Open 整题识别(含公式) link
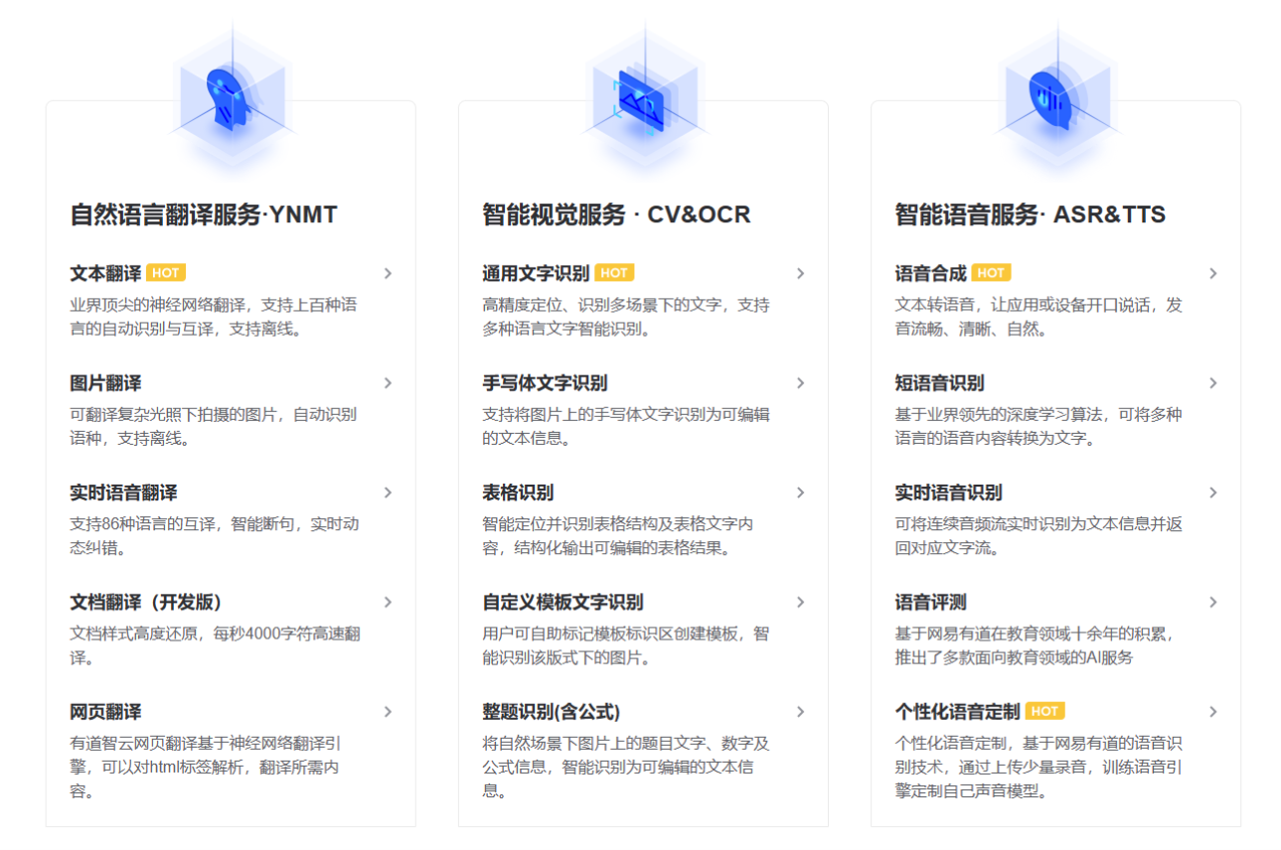Image resolution: width=1281 pixels, height=850 pixels. click(551, 712)
